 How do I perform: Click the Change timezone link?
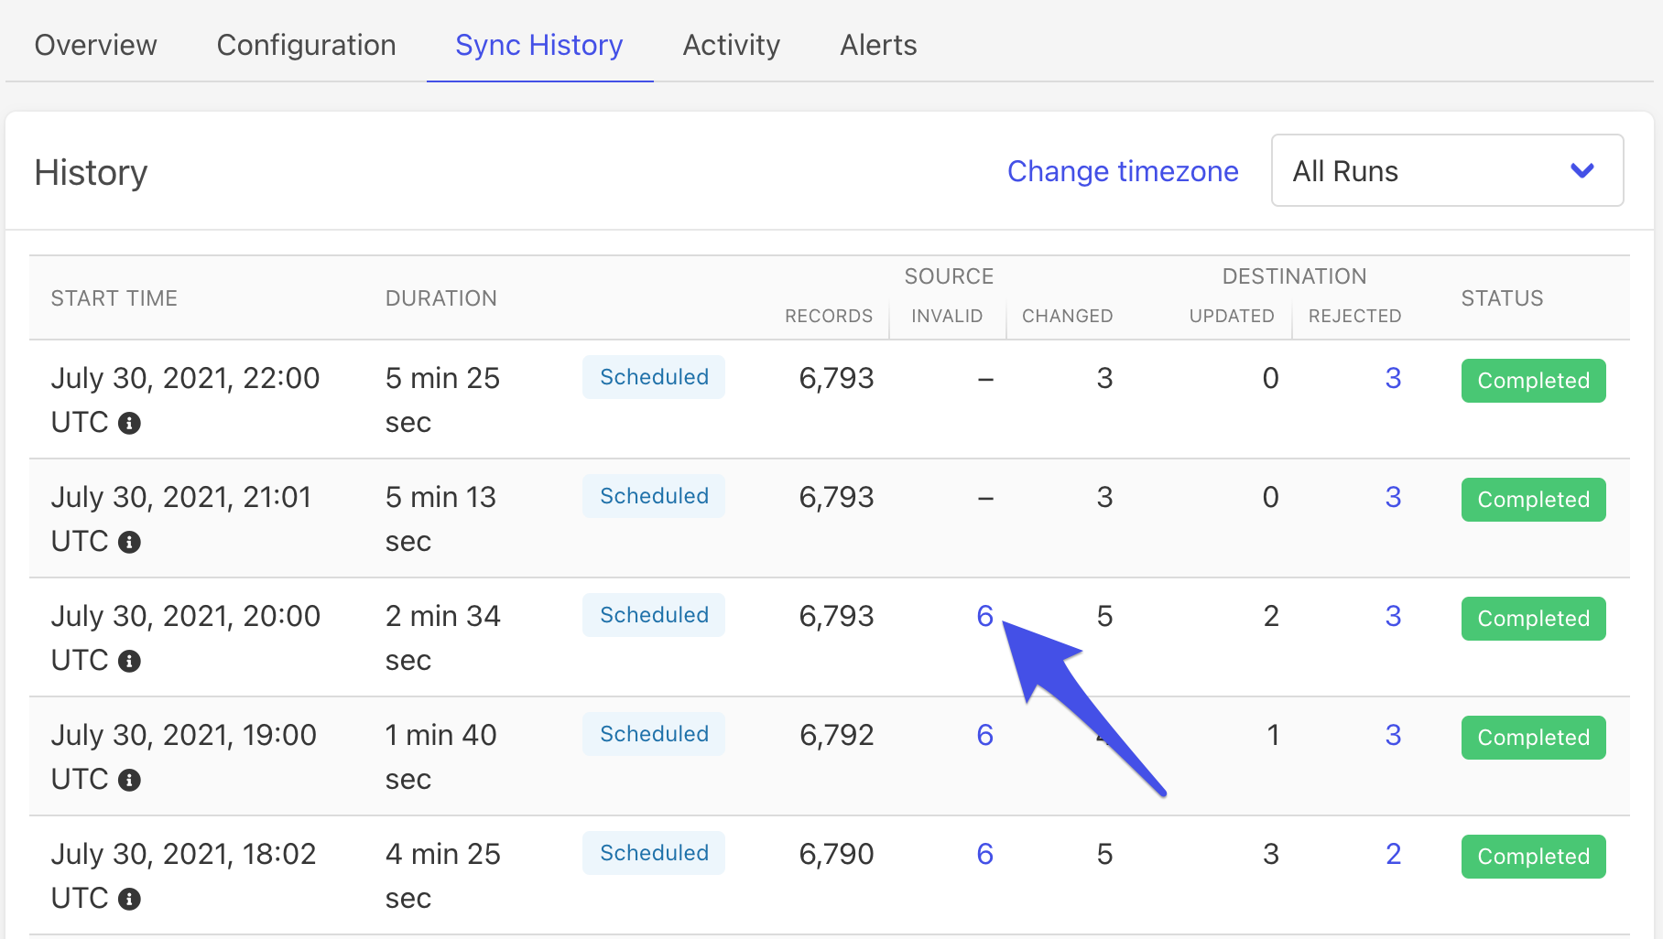(1123, 171)
